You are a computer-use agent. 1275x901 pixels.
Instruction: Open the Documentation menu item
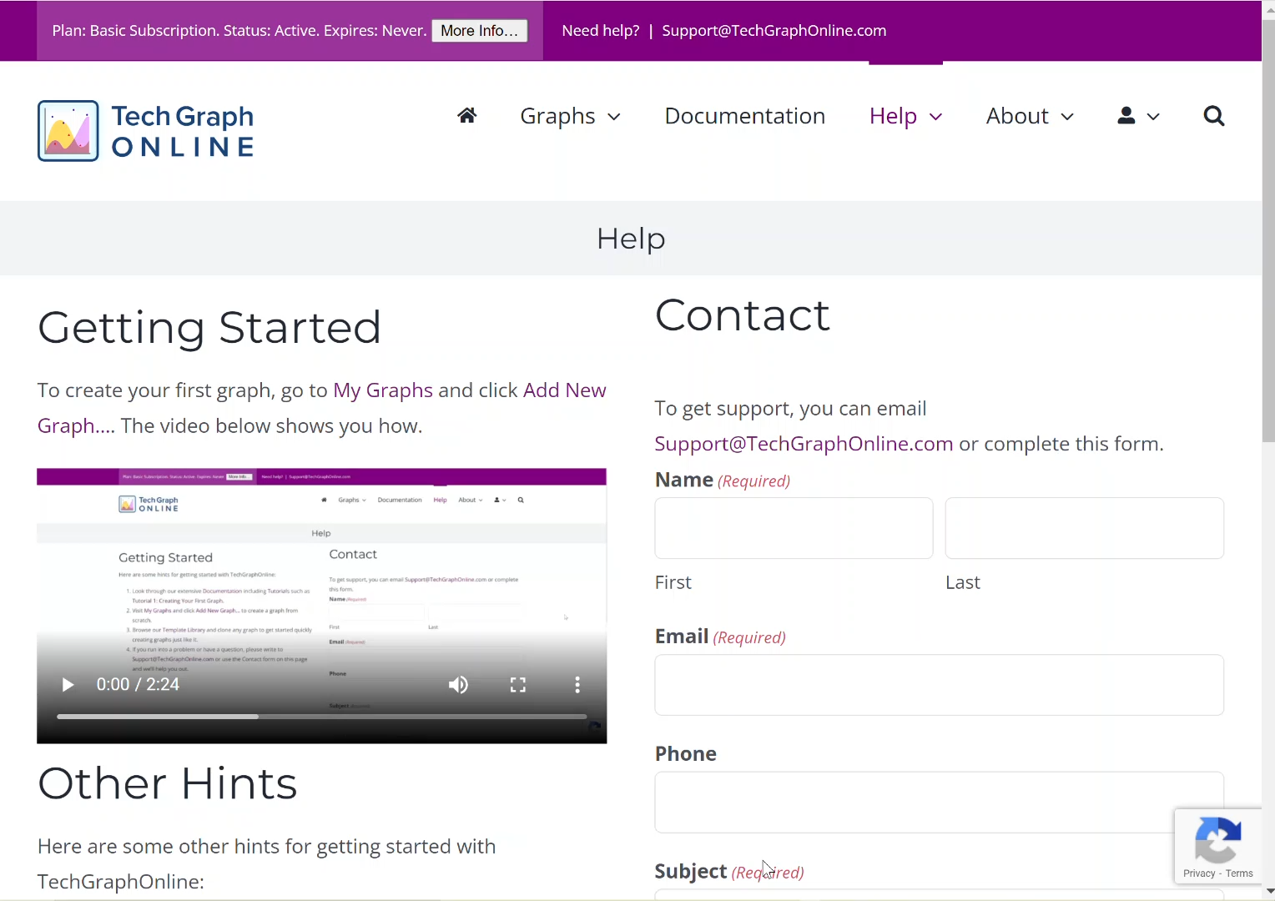tap(744, 116)
